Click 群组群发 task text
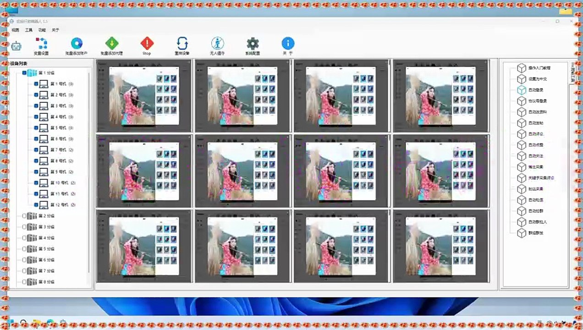This screenshot has height=330, width=583. click(x=536, y=233)
